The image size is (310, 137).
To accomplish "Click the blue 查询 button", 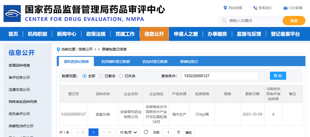I will pos(278,76).
